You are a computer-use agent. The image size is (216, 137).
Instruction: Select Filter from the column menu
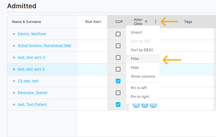(x=135, y=59)
